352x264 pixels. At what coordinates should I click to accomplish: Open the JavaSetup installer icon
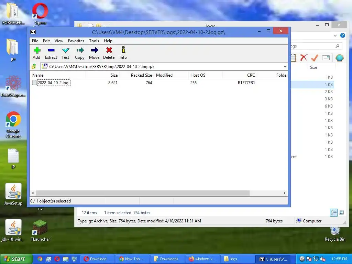[13, 194]
